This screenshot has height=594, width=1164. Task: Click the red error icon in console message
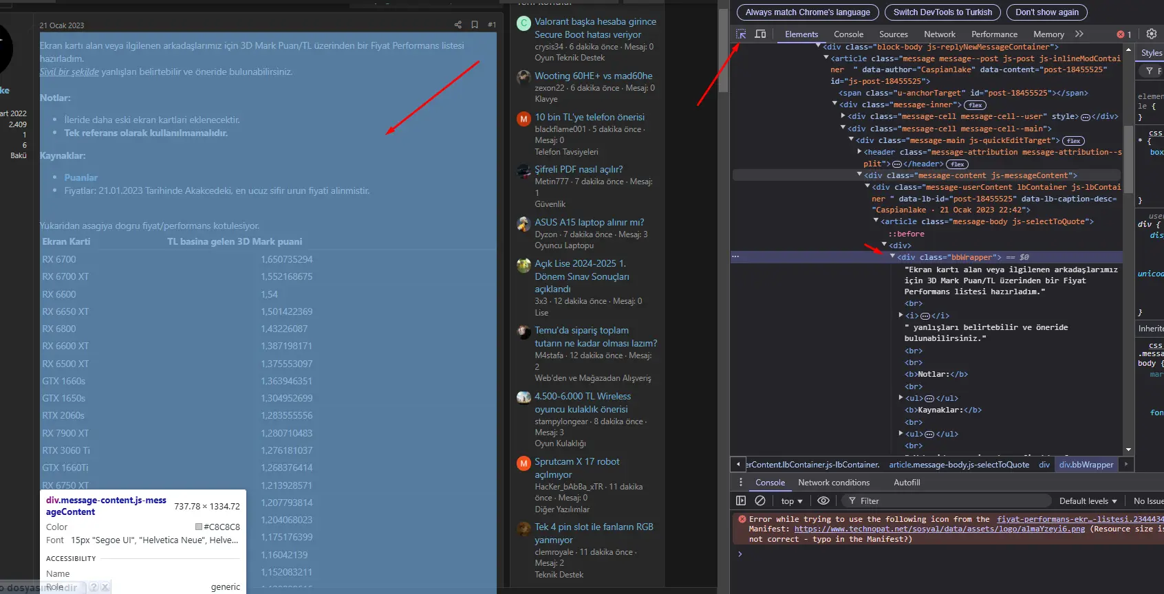click(x=742, y=519)
